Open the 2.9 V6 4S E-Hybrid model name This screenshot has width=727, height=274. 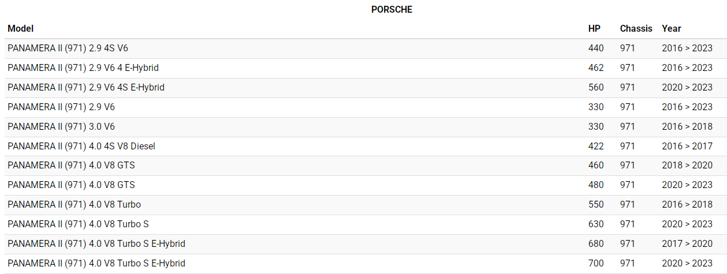tap(86, 88)
